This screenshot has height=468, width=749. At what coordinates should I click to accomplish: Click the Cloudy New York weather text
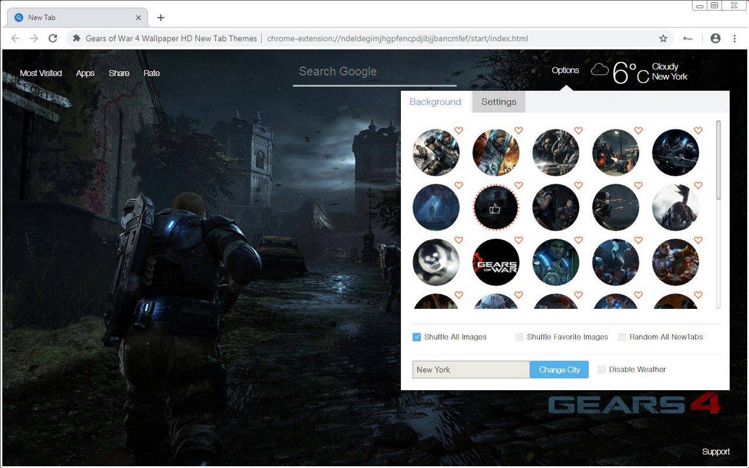(x=669, y=72)
